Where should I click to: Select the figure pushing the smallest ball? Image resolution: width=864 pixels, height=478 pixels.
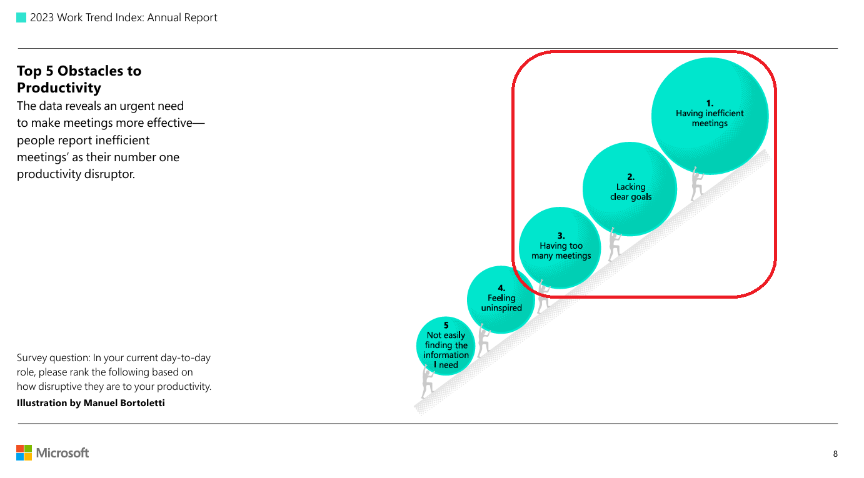click(428, 382)
